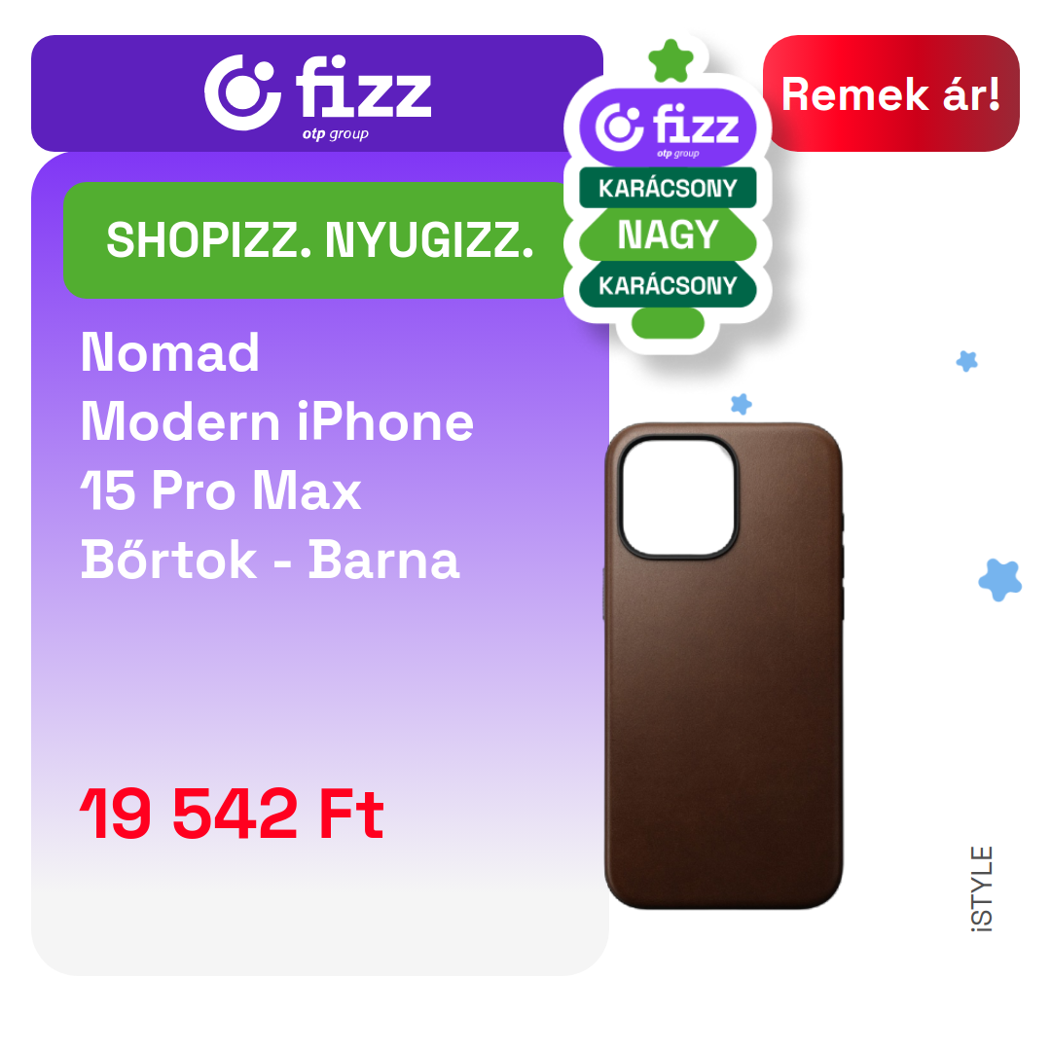The width and height of the screenshot is (1051, 1051).
Task: Click the brown leather phone case image
Action: [724, 666]
